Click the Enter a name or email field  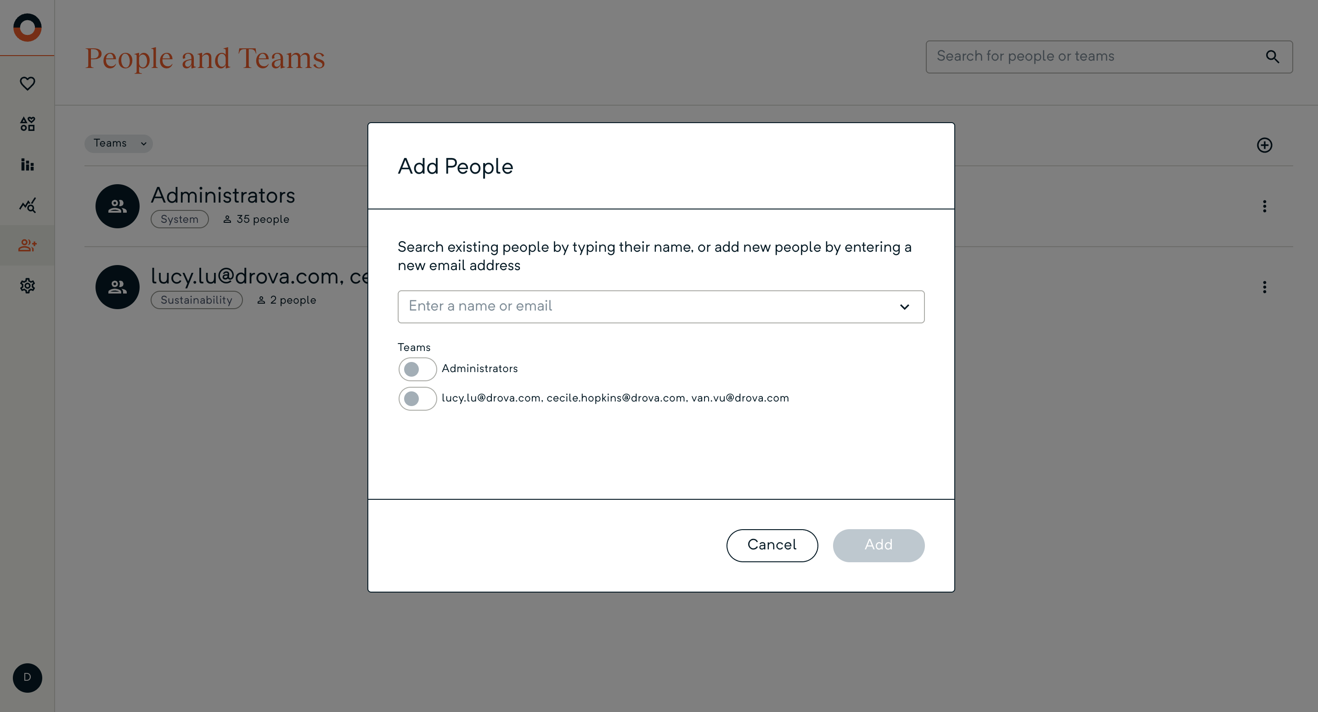point(645,306)
